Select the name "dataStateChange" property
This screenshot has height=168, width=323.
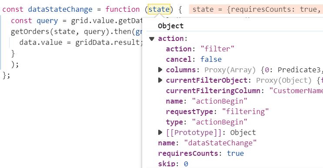[207, 143]
